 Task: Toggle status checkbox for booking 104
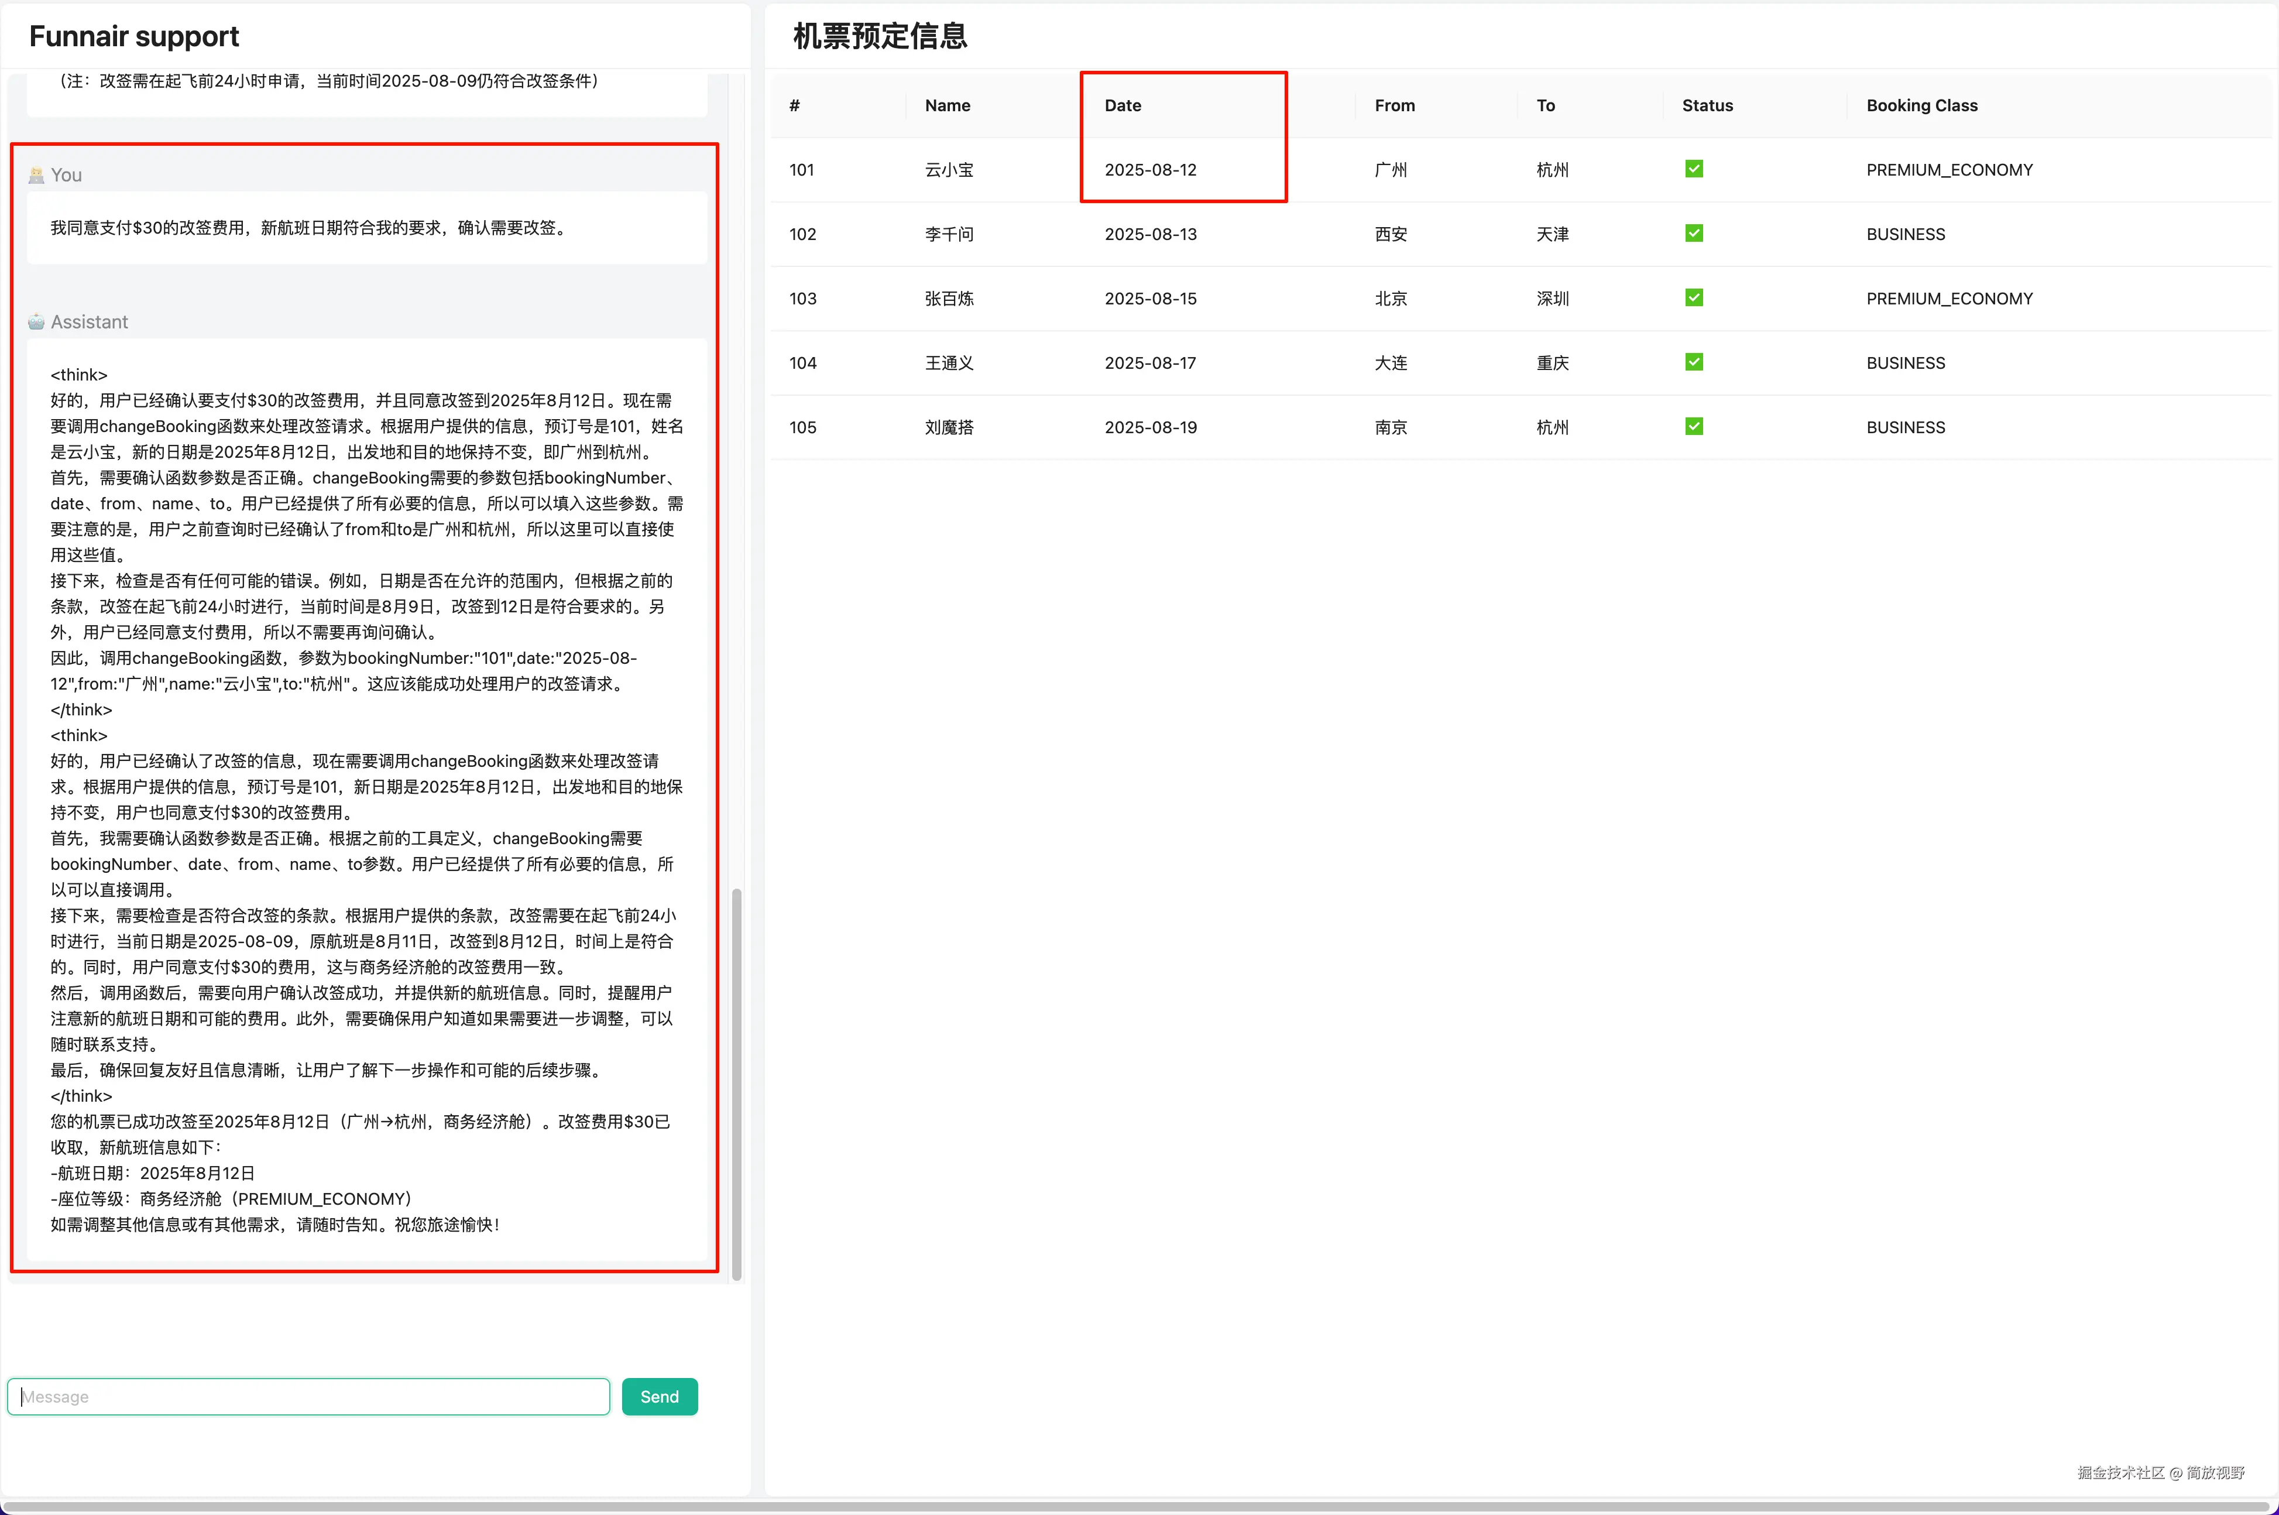click(1694, 362)
